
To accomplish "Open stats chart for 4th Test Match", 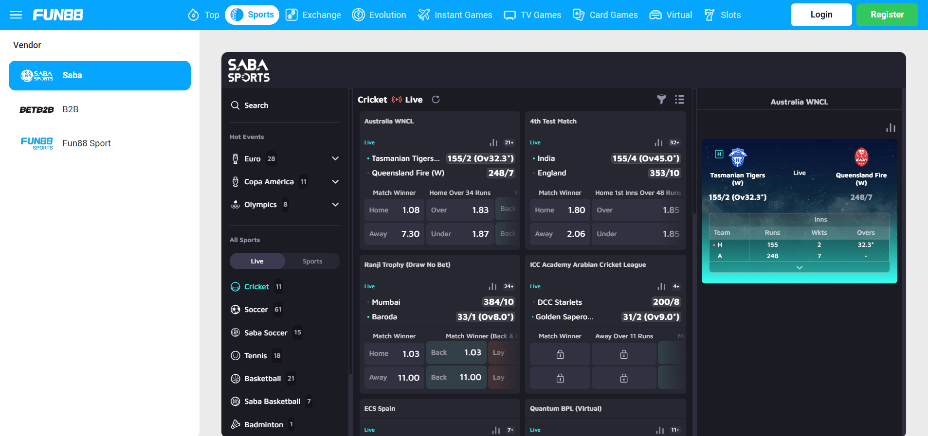I will [658, 142].
